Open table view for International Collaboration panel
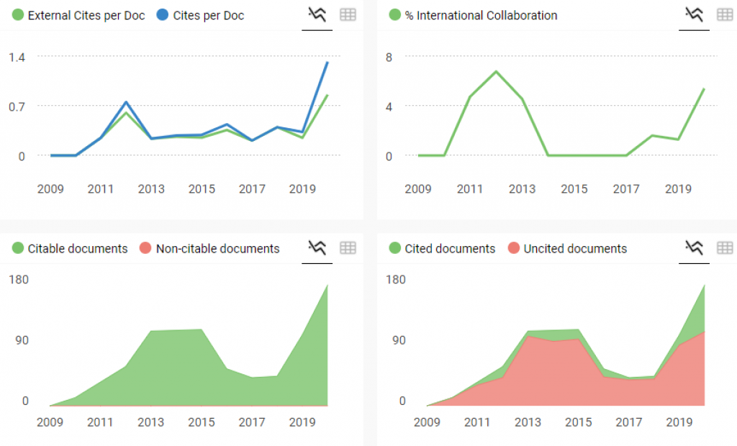This screenshot has width=737, height=446. click(x=725, y=14)
